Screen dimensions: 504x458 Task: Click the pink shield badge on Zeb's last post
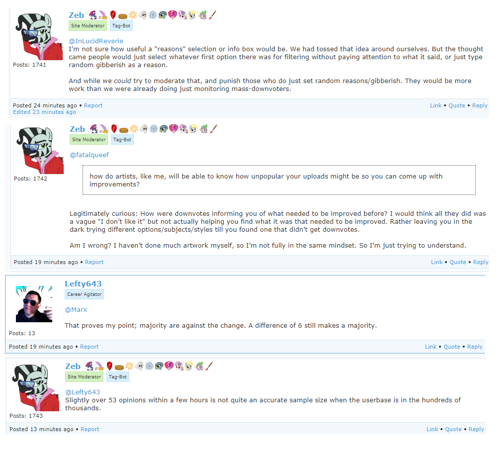click(x=169, y=366)
